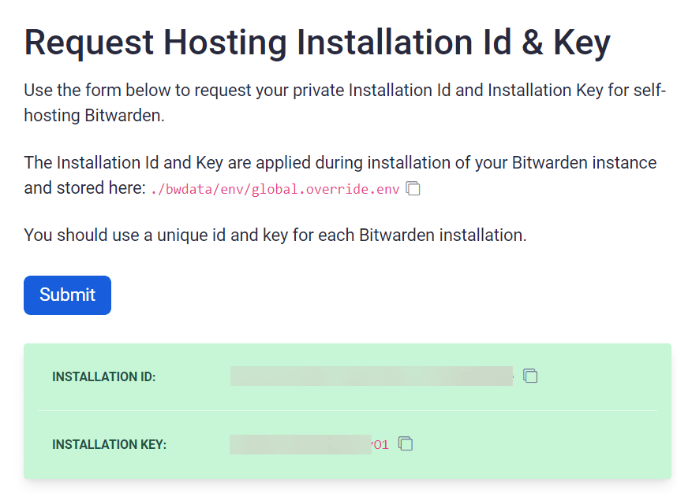Click the visible key ending 'yO1'
The height and width of the screenshot is (493, 677).
380,444
